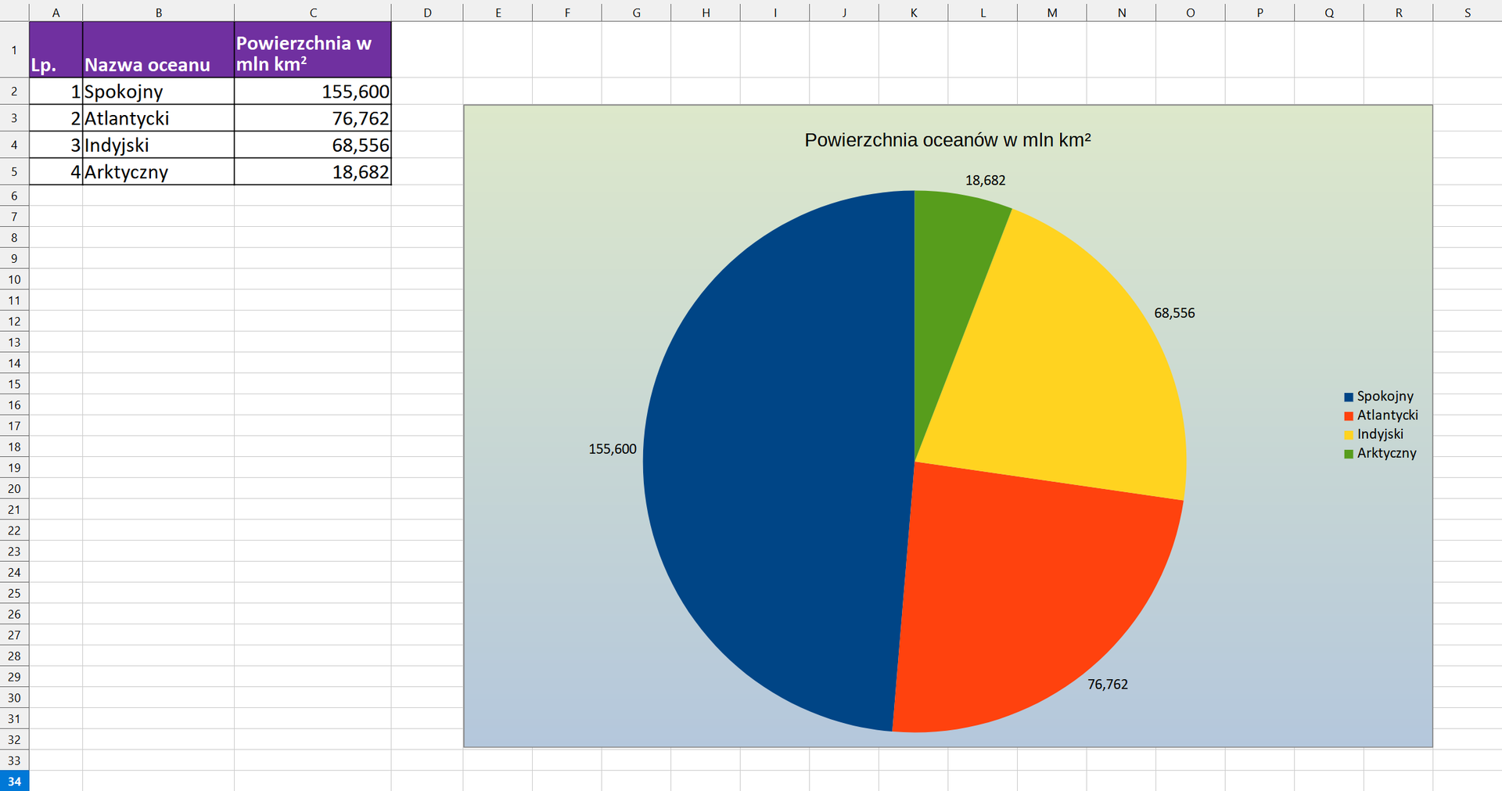Select column K header above the chart
Image resolution: width=1502 pixels, height=791 pixels.
[913, 13]
